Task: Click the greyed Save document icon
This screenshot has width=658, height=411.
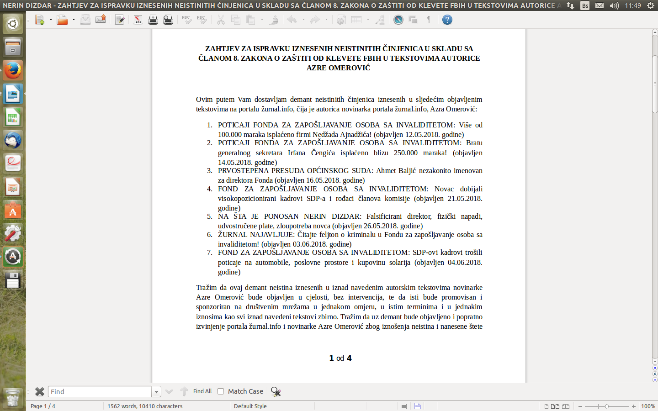Action: tap(85, 20)
